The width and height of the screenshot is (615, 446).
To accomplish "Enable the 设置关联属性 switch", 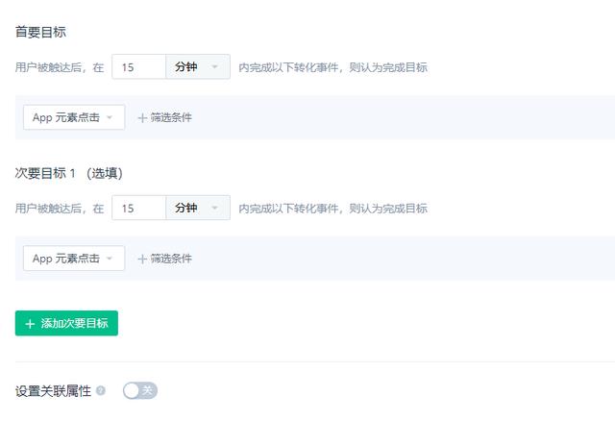I will (x=139, y=390).
